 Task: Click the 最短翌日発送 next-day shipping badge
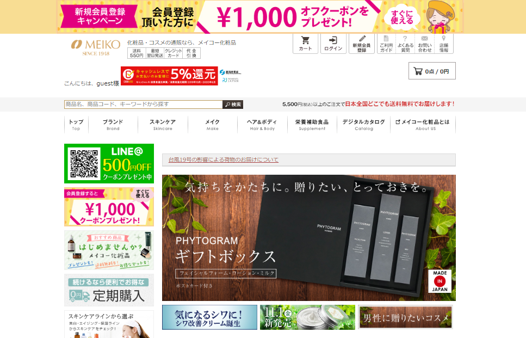click(154, 53)
